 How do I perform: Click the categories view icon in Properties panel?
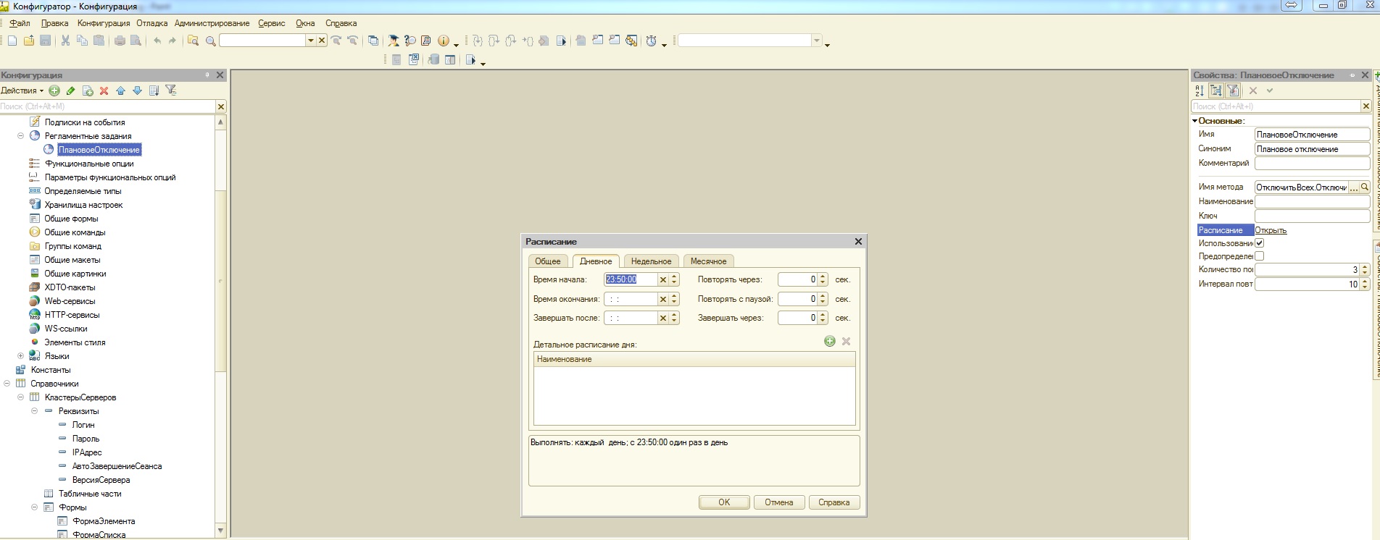pyautogui.click(x=1216, y=90)
